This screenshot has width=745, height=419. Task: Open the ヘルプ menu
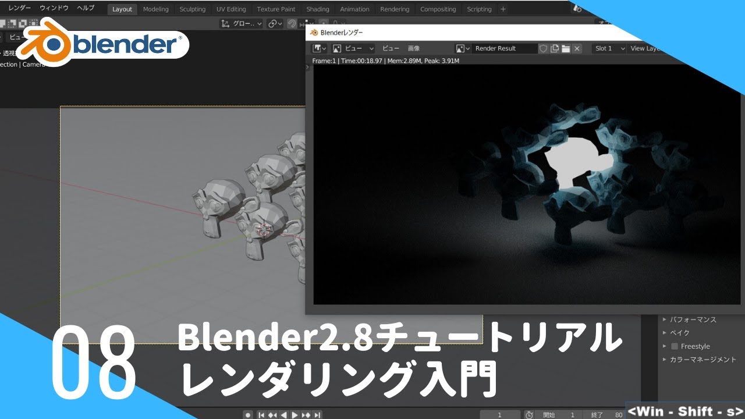coord(86,8)
